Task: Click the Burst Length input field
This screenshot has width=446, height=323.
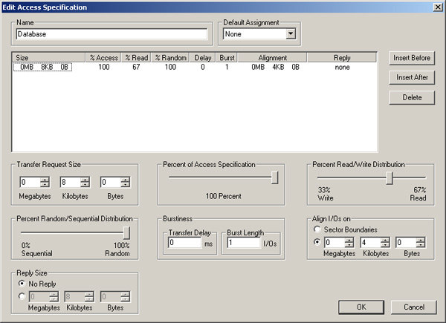Action: point(242,243)
